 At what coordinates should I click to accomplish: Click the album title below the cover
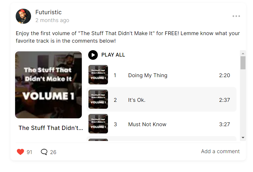51,128
